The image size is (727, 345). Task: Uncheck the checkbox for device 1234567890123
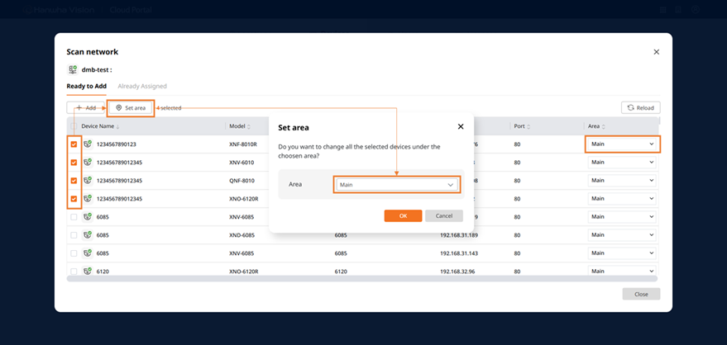click(74, 144)
